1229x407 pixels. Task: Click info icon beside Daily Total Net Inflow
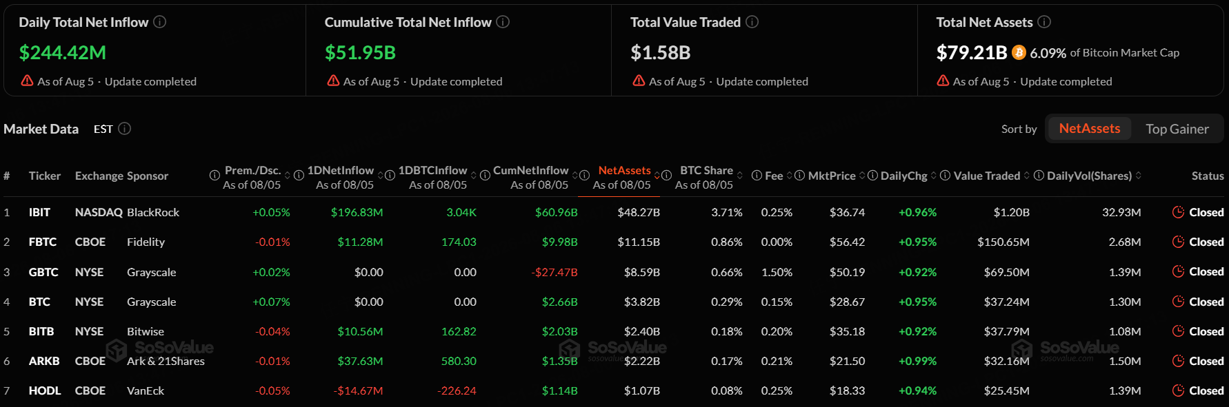159,22
